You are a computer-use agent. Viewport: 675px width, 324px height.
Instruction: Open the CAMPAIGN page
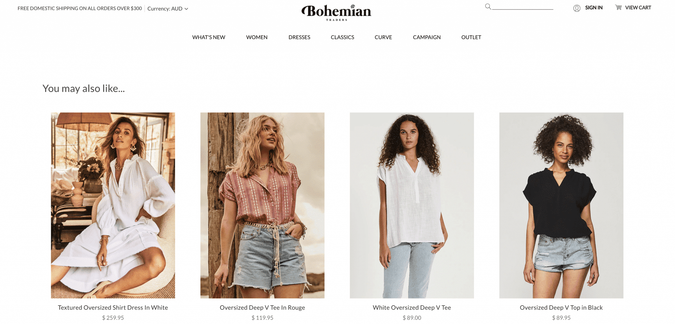click(426, 37)
